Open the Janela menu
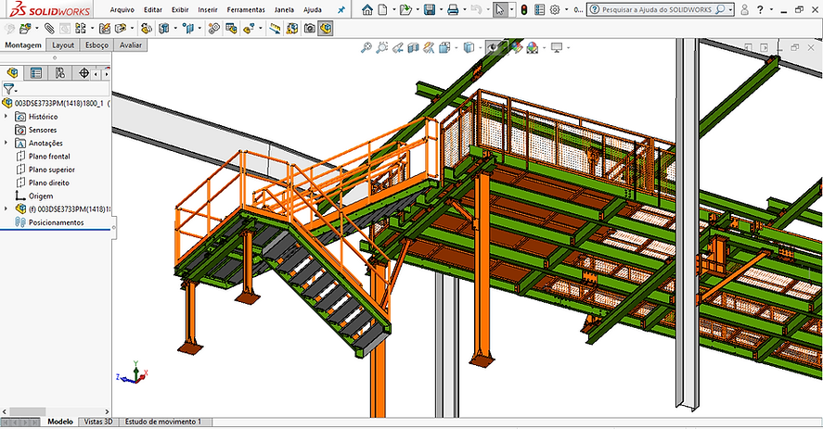Screen dimensions: 823x429 pos(284,9)
